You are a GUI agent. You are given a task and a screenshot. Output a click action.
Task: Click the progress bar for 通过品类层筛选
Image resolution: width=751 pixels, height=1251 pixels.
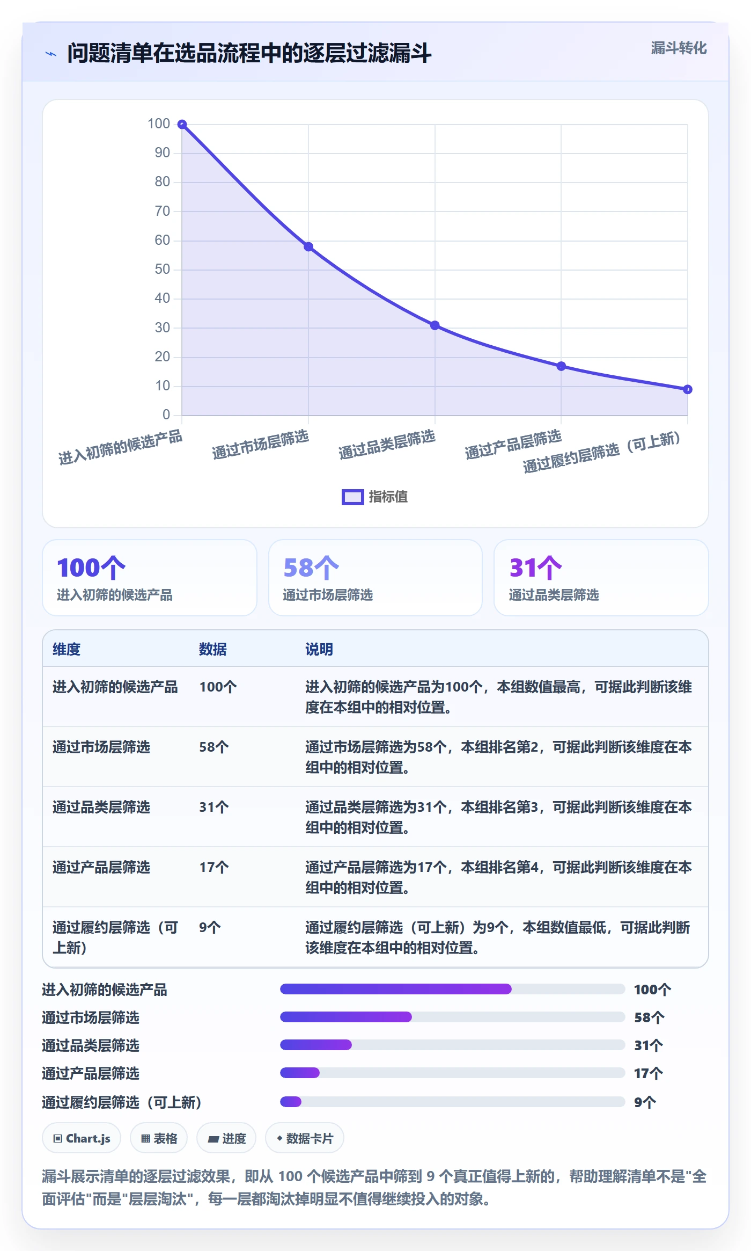point(453,1045)
